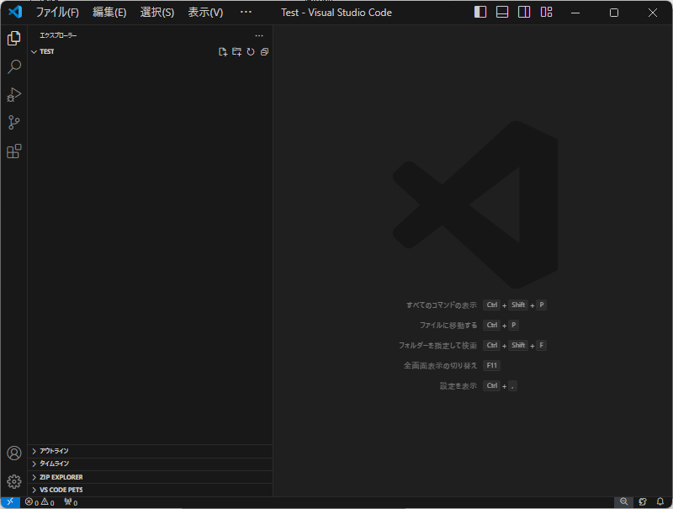Click the ports forwarded status item

(71, 502)
